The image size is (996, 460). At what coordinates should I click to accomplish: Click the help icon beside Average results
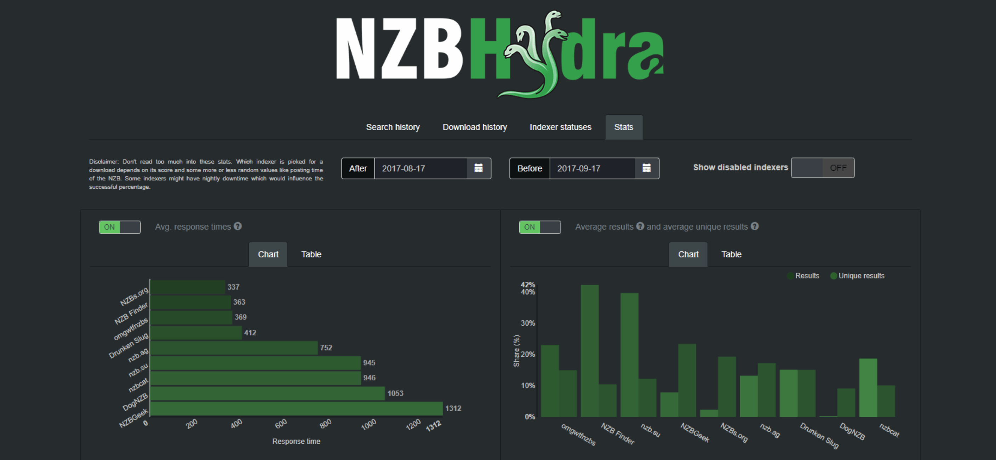(x=640, y=226)
